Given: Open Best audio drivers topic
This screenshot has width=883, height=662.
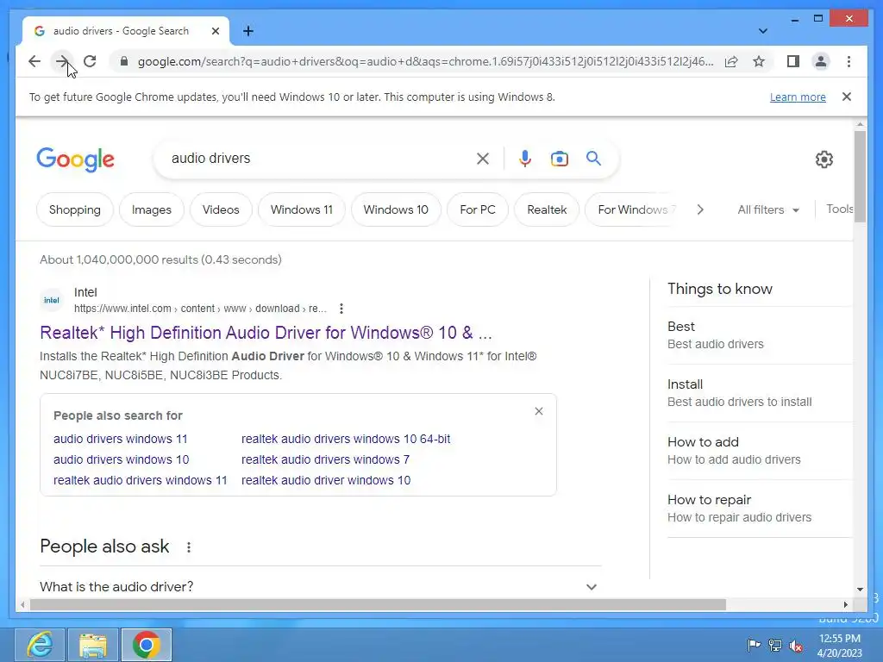Looking at the screenshot, I should pos(760,335).
